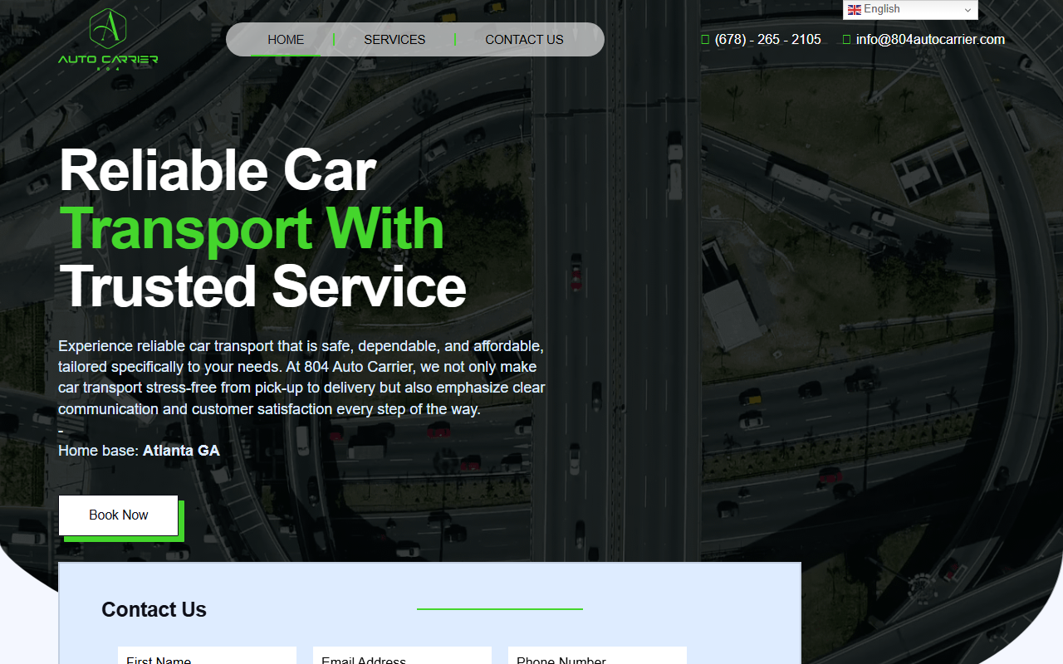Click the envelope icon beside the email
This screenshot has width=1063, height=664.
click(846, 39)
